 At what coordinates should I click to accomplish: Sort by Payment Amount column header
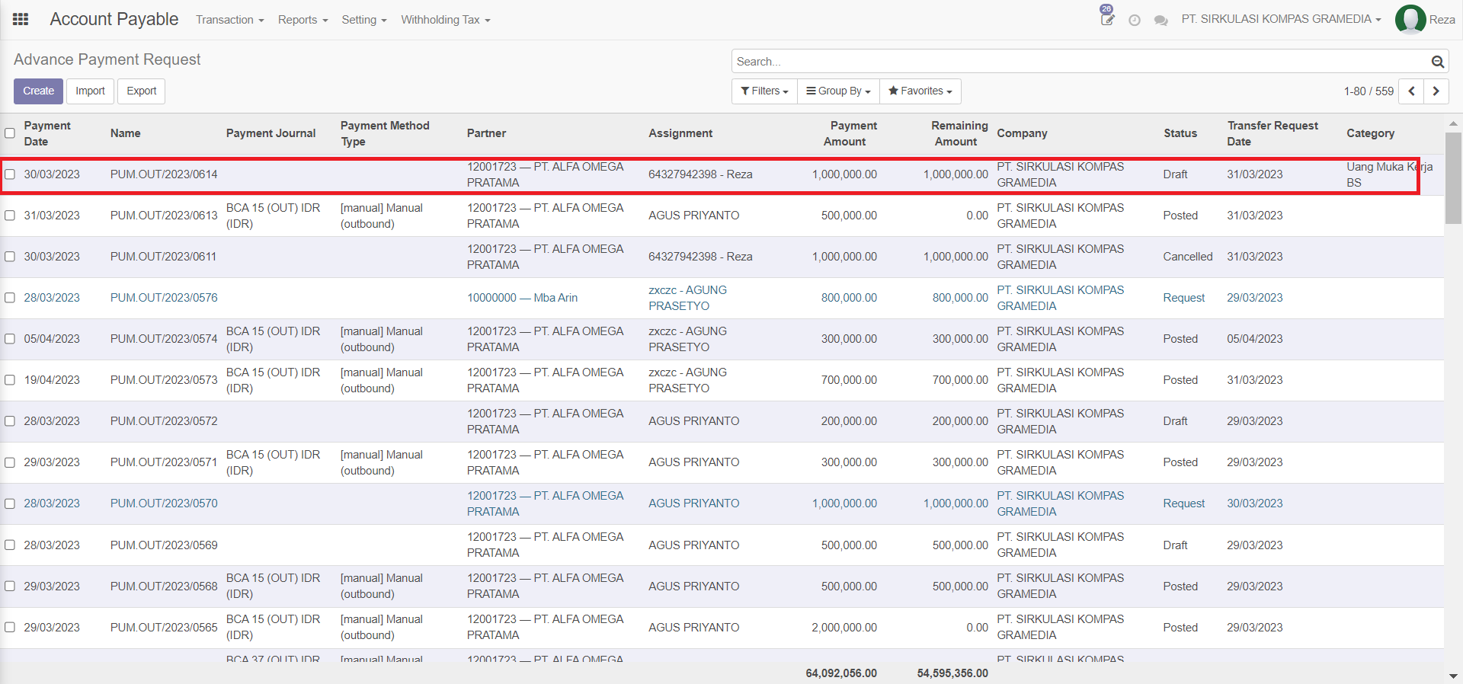point(850,133)
